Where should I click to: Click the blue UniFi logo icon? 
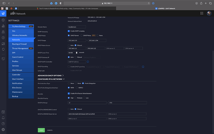[x=3, y=13]
